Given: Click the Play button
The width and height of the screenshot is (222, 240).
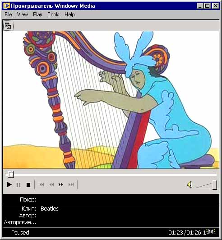Looking at the screenshot, I should (x=9, y=185).
